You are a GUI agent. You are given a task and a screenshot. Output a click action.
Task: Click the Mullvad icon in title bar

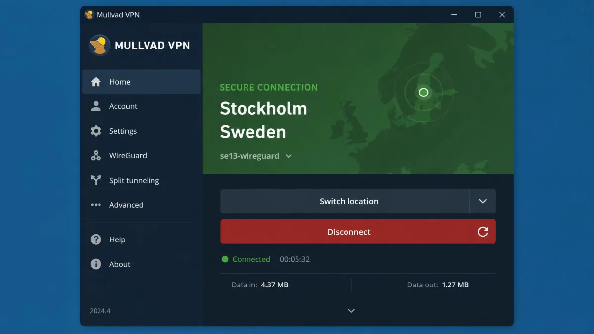pos(89,15)
